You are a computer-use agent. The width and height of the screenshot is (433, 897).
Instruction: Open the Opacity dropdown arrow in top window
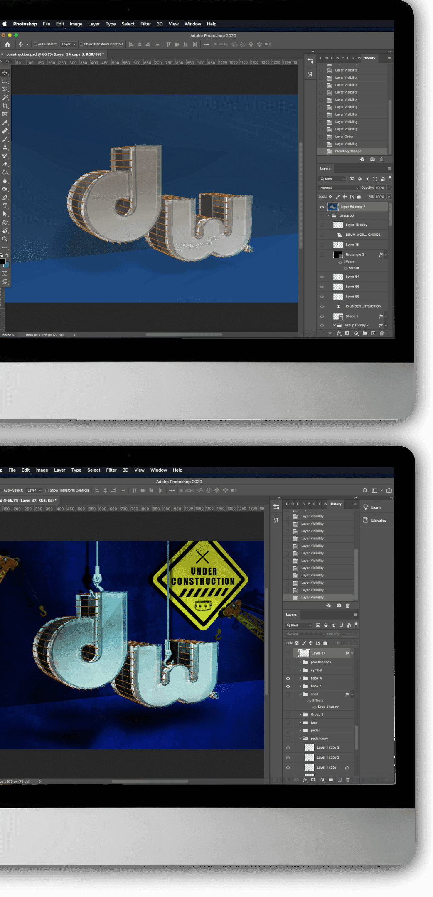389,188
